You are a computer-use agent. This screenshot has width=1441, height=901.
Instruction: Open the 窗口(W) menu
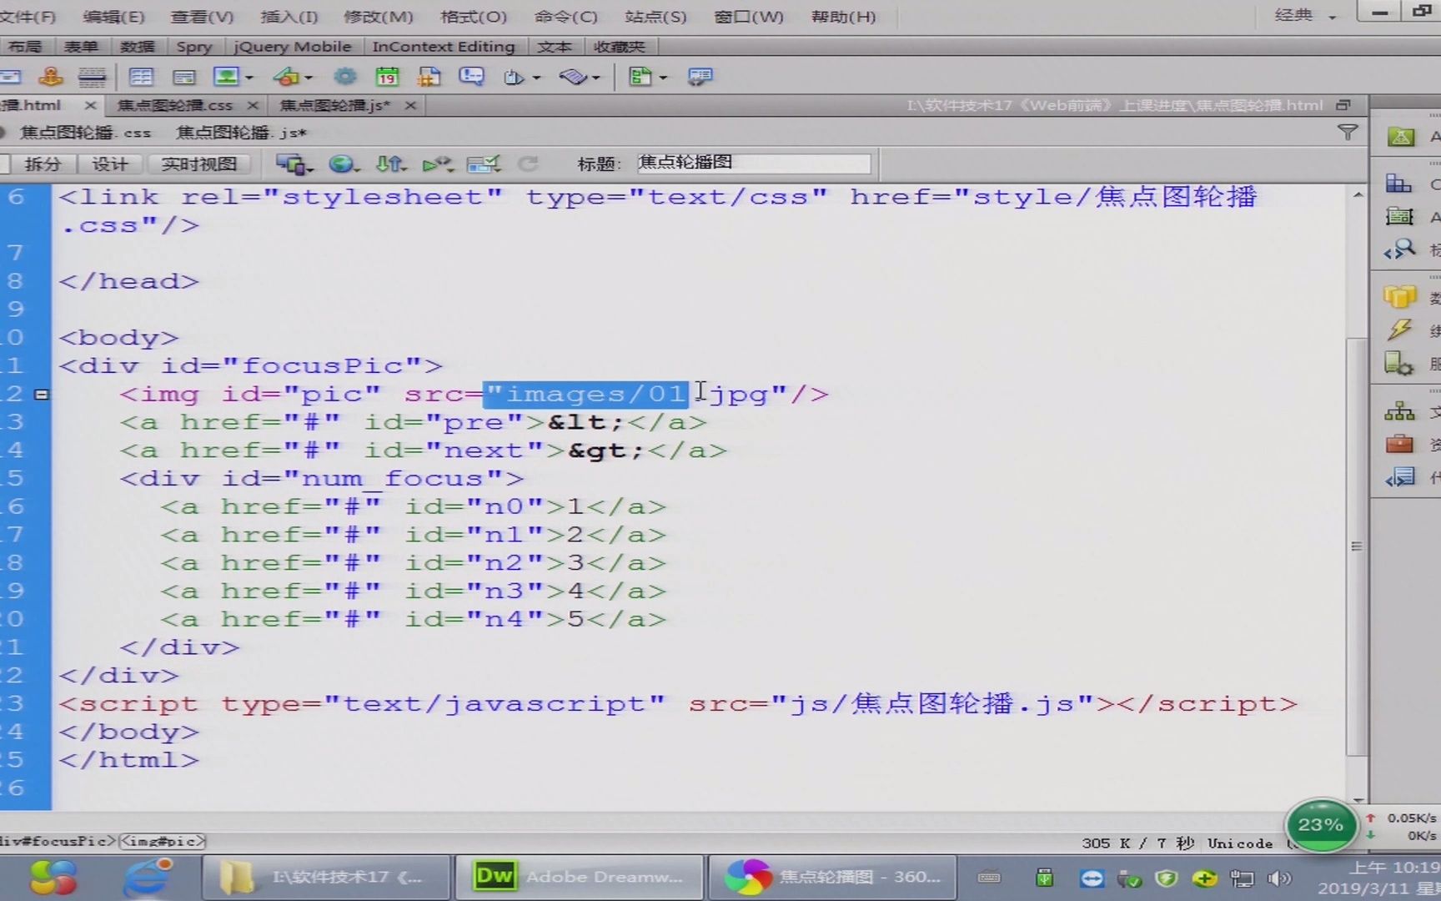point(748,17)
